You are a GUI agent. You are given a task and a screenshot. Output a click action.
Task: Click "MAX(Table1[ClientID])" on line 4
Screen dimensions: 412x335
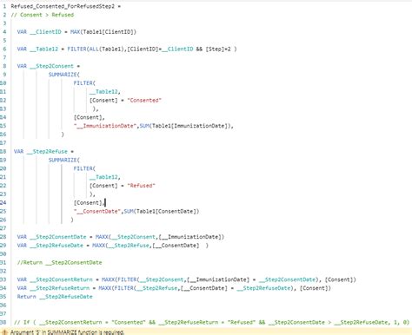pyautogui.click(x=103, y=32)
